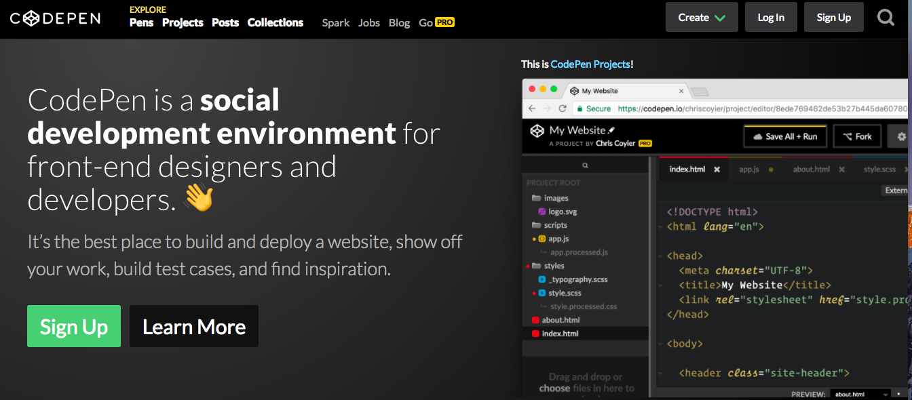
Task: Click the CodePen logo in the header
Action: (x=55, y=18)
